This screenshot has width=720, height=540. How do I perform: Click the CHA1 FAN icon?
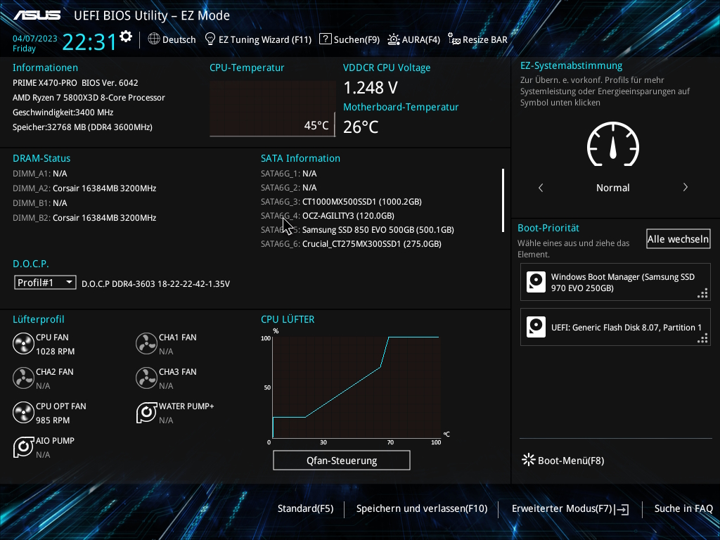click(146, 344)
